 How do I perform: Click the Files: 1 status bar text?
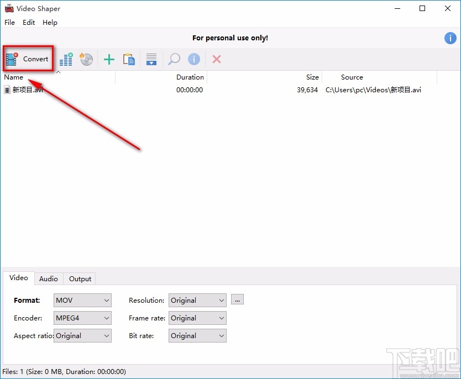(64, 372)
